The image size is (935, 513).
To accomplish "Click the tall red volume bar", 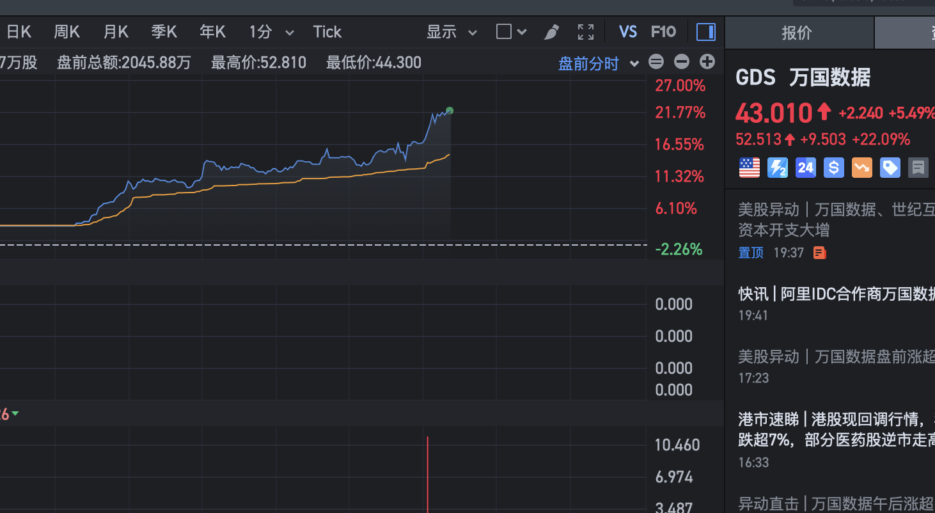I will [x=427, y=474].
